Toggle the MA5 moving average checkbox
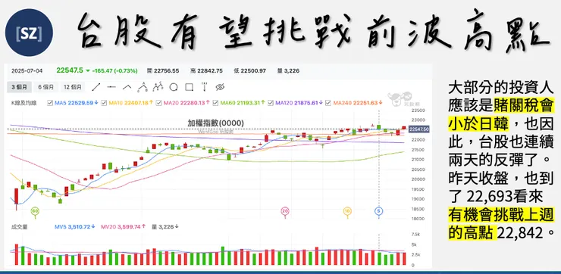 click(x=50, y=103)
